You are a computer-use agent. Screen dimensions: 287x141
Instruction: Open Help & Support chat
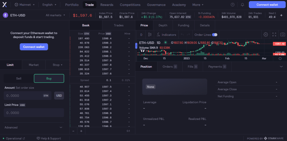click(49, 138)
